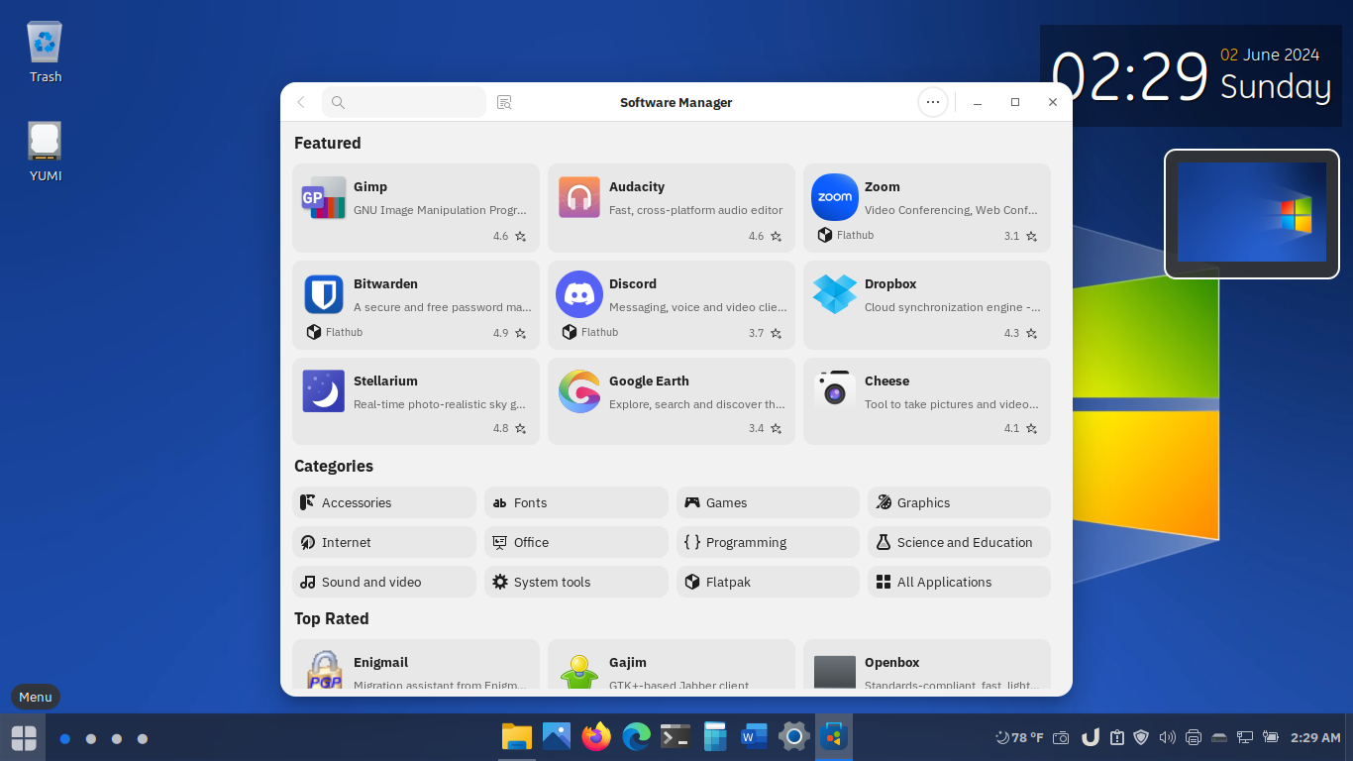Open the YUMI desktop icon
The image size is (1353, 761).
pyautogui.click(x=46, y=152)
